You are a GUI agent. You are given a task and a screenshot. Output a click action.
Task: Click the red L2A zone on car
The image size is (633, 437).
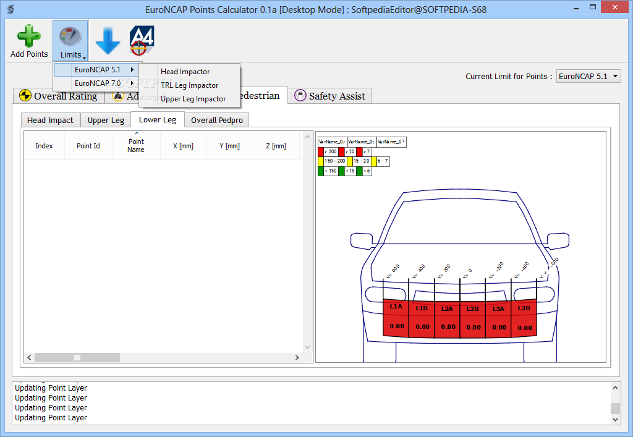[x=447, y=320]
